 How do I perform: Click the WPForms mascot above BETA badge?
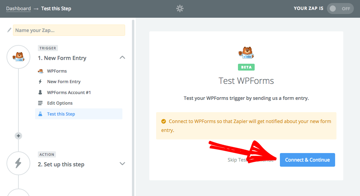pos(246,52)
